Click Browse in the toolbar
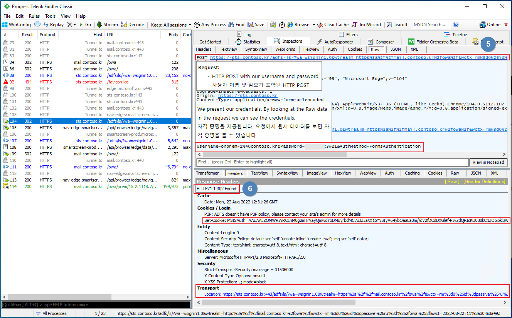 (x=298, y=25)
